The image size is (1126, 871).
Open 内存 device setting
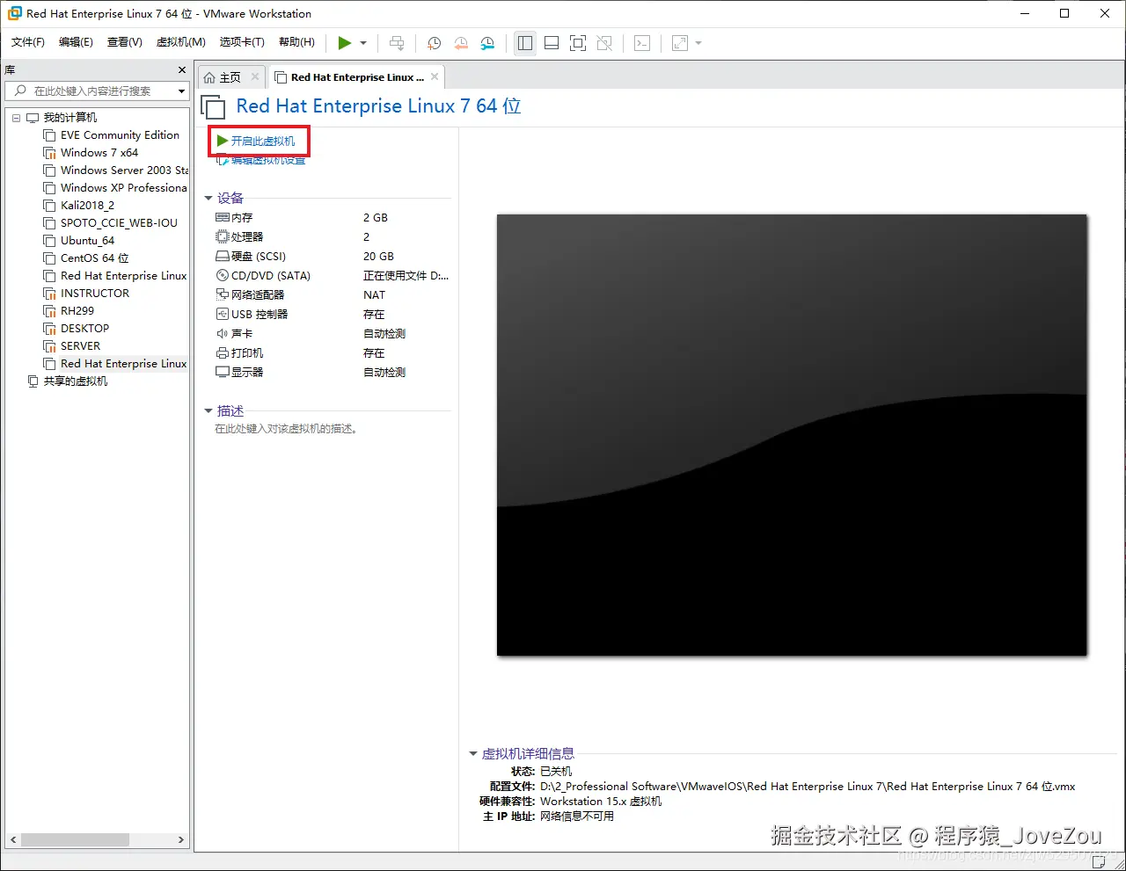(x=242, y=217)
